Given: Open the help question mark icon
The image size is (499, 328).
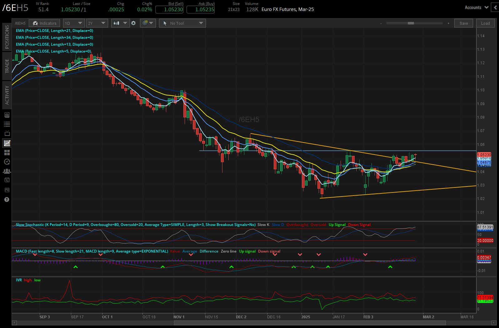Looking at the screenshot, I should coord(7,199).
